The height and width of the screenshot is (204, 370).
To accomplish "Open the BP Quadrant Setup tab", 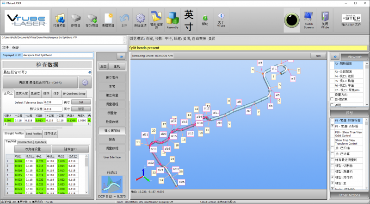I will pos(74,94).
